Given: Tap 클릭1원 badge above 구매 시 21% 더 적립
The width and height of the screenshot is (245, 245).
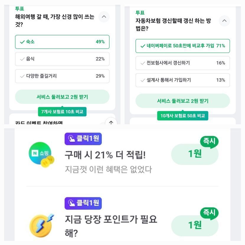Looking at the screenshot, I should point(83,139).
